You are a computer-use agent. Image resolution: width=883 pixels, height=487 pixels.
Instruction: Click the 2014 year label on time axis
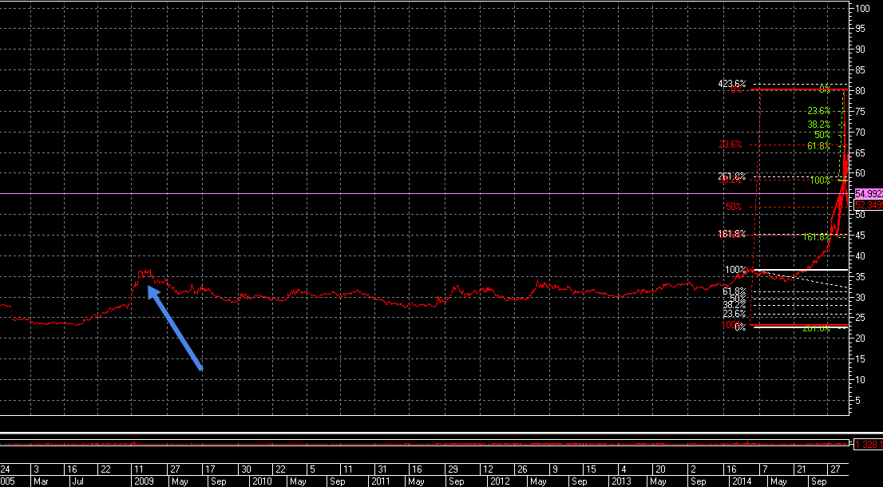tap(739, 482)
